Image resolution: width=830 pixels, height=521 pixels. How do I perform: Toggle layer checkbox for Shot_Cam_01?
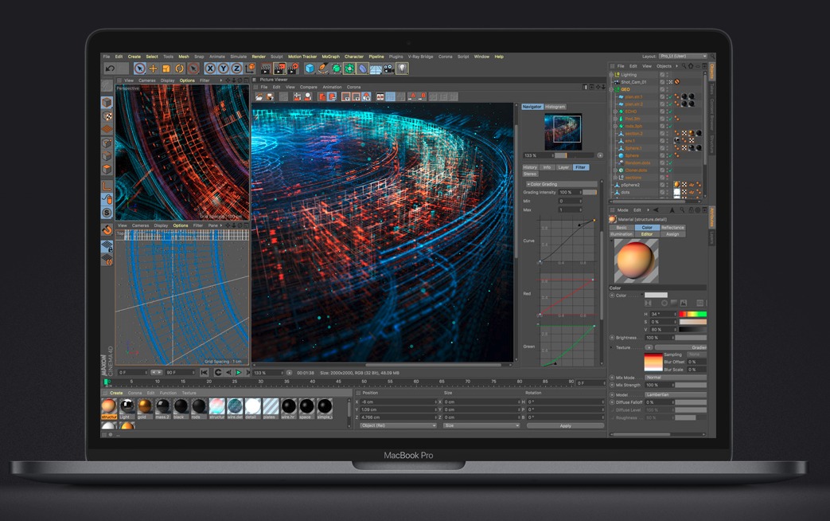pyautogui.click(x=662, y=82)
